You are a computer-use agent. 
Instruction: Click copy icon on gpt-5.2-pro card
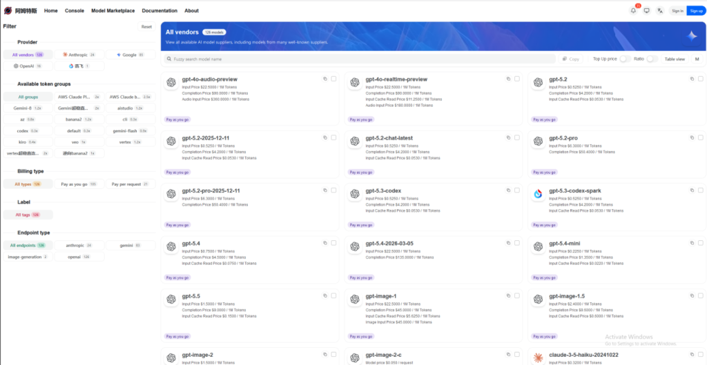692,137
